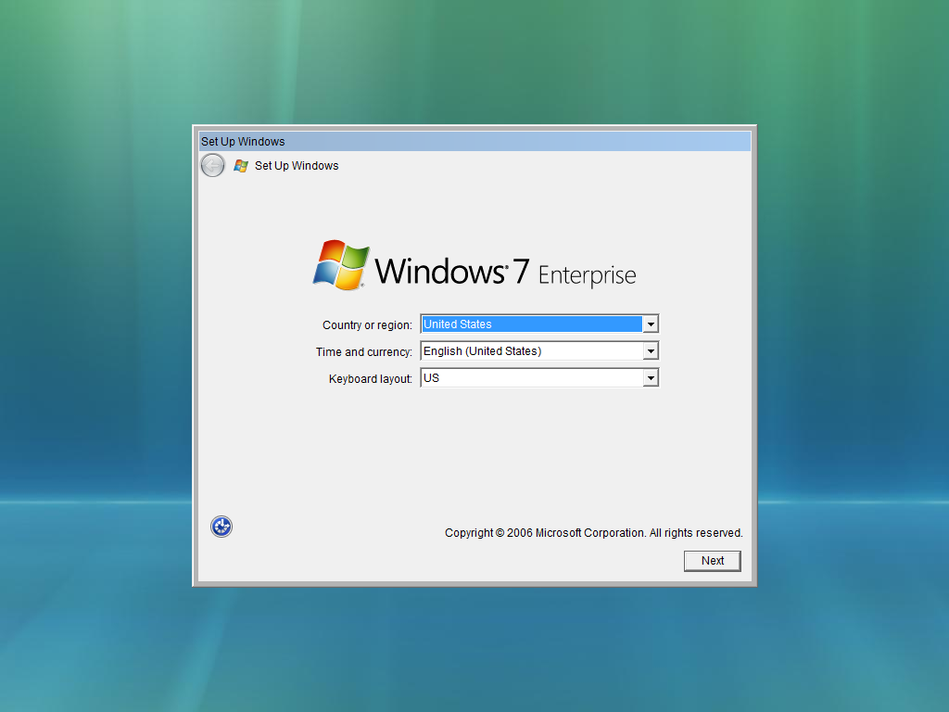Click the Next button

click(713, 561)
